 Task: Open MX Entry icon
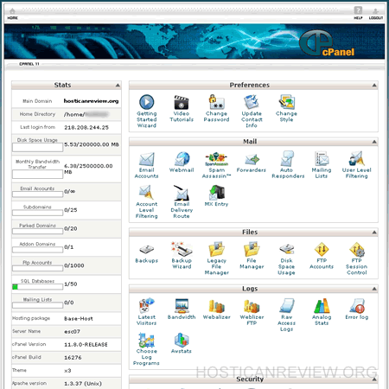click(216, 193)
